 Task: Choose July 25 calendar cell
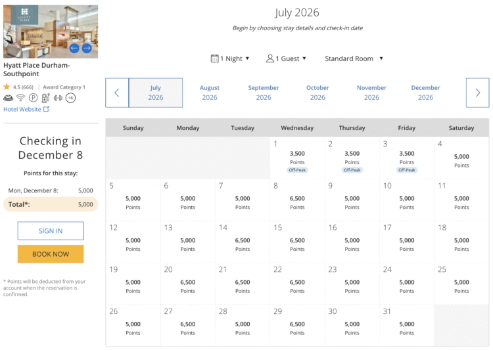pos(461,284)
